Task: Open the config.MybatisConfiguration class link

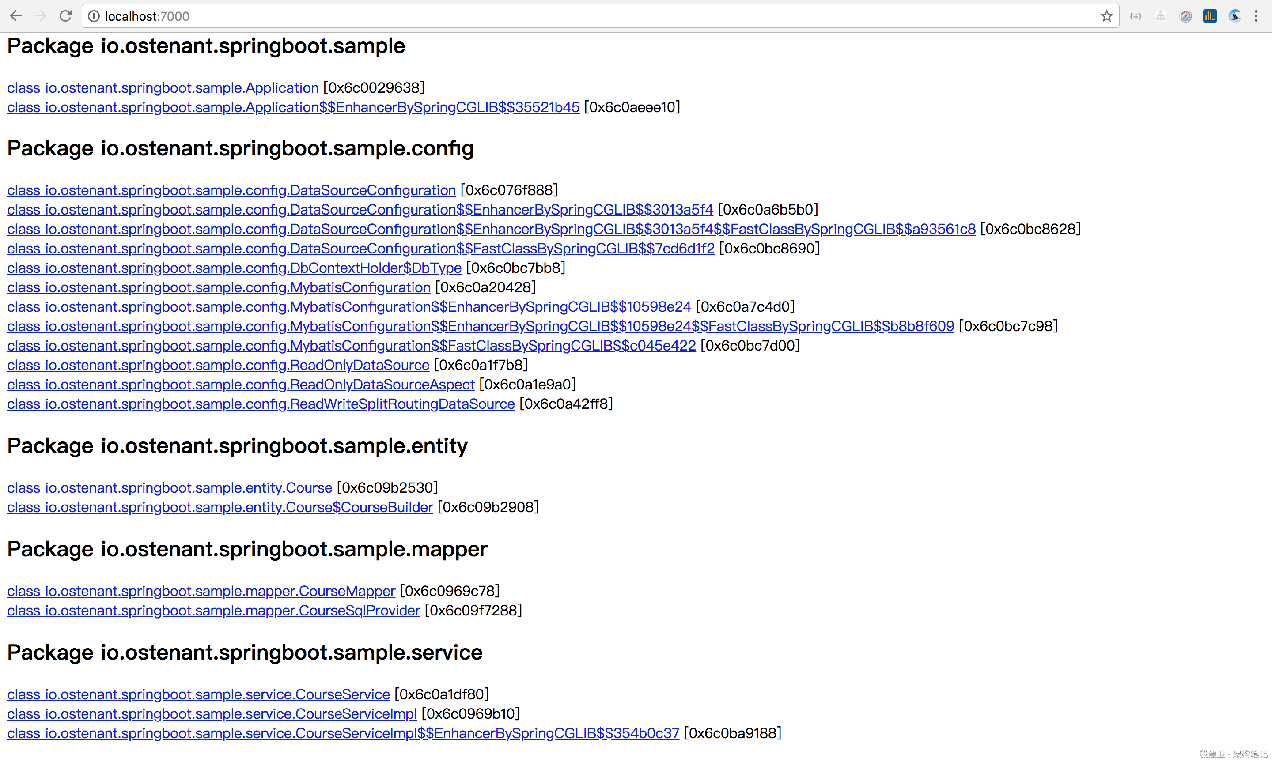Action: tap(219, 287)
